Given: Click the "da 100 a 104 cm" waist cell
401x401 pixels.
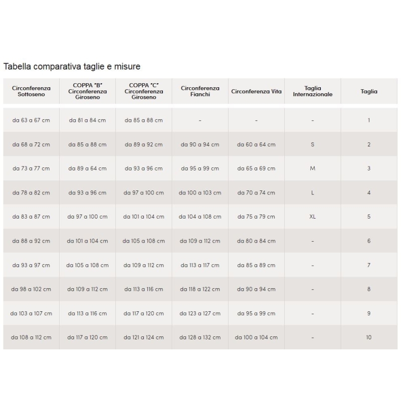Looking at the screenshot, I should [x=256, y=337].
